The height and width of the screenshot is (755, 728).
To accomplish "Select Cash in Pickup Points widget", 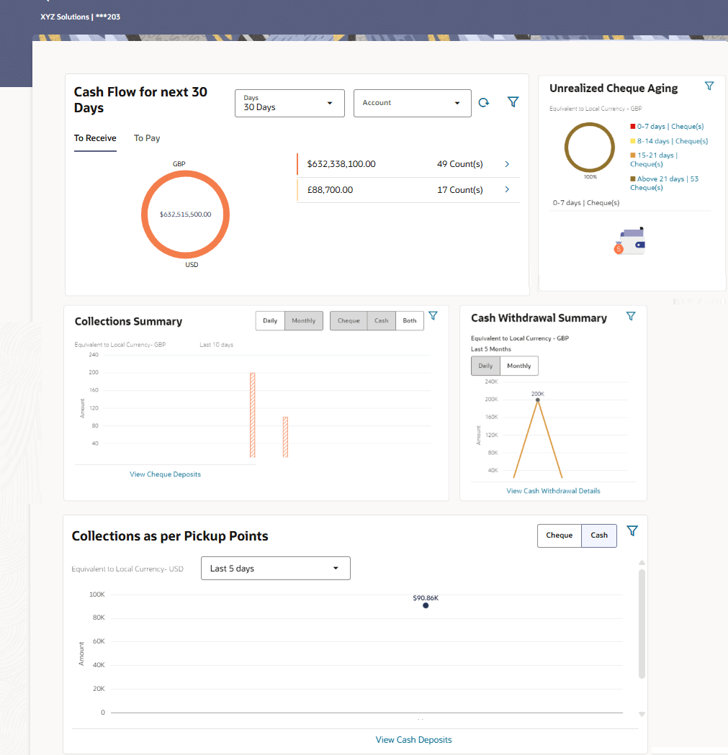I will (x=599, y=535).
